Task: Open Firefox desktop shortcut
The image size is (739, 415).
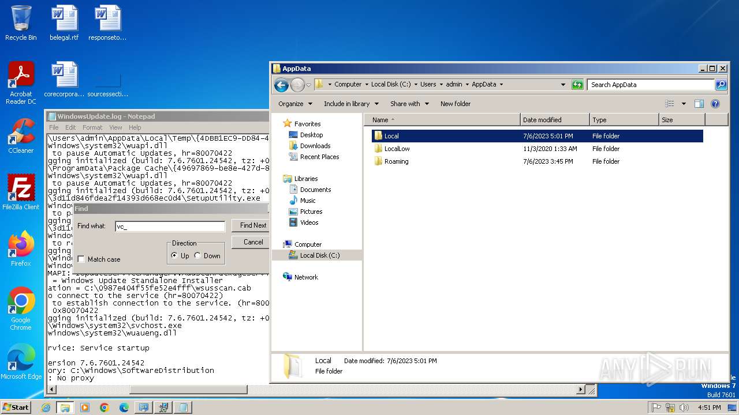Action: 21,249
